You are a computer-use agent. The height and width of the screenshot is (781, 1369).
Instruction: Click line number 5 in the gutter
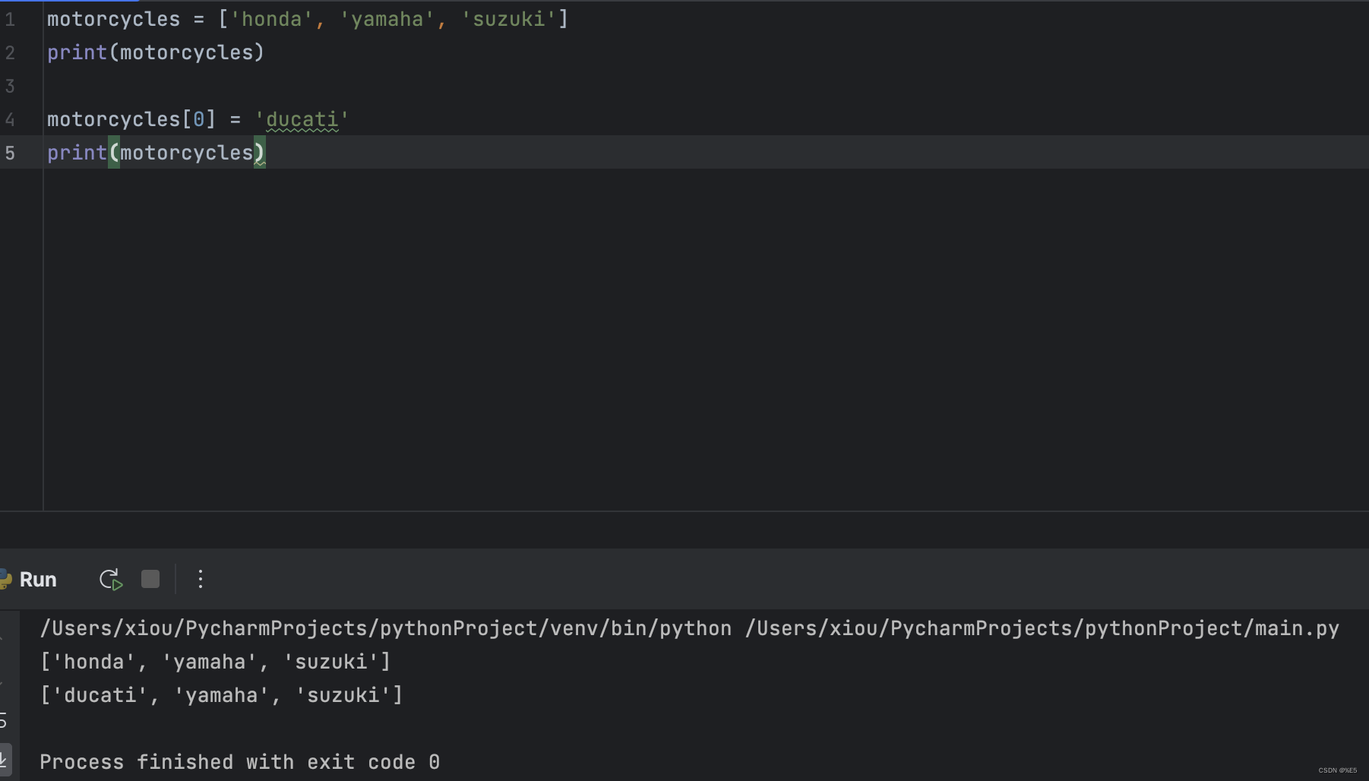click(10, 153)
